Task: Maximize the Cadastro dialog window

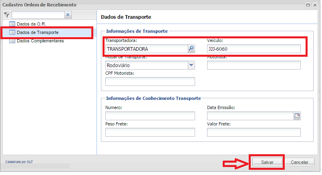Action: point(308,5)
